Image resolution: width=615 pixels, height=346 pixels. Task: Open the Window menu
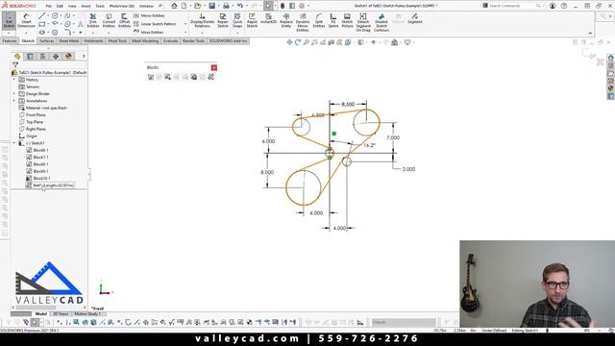click(146, 6)
